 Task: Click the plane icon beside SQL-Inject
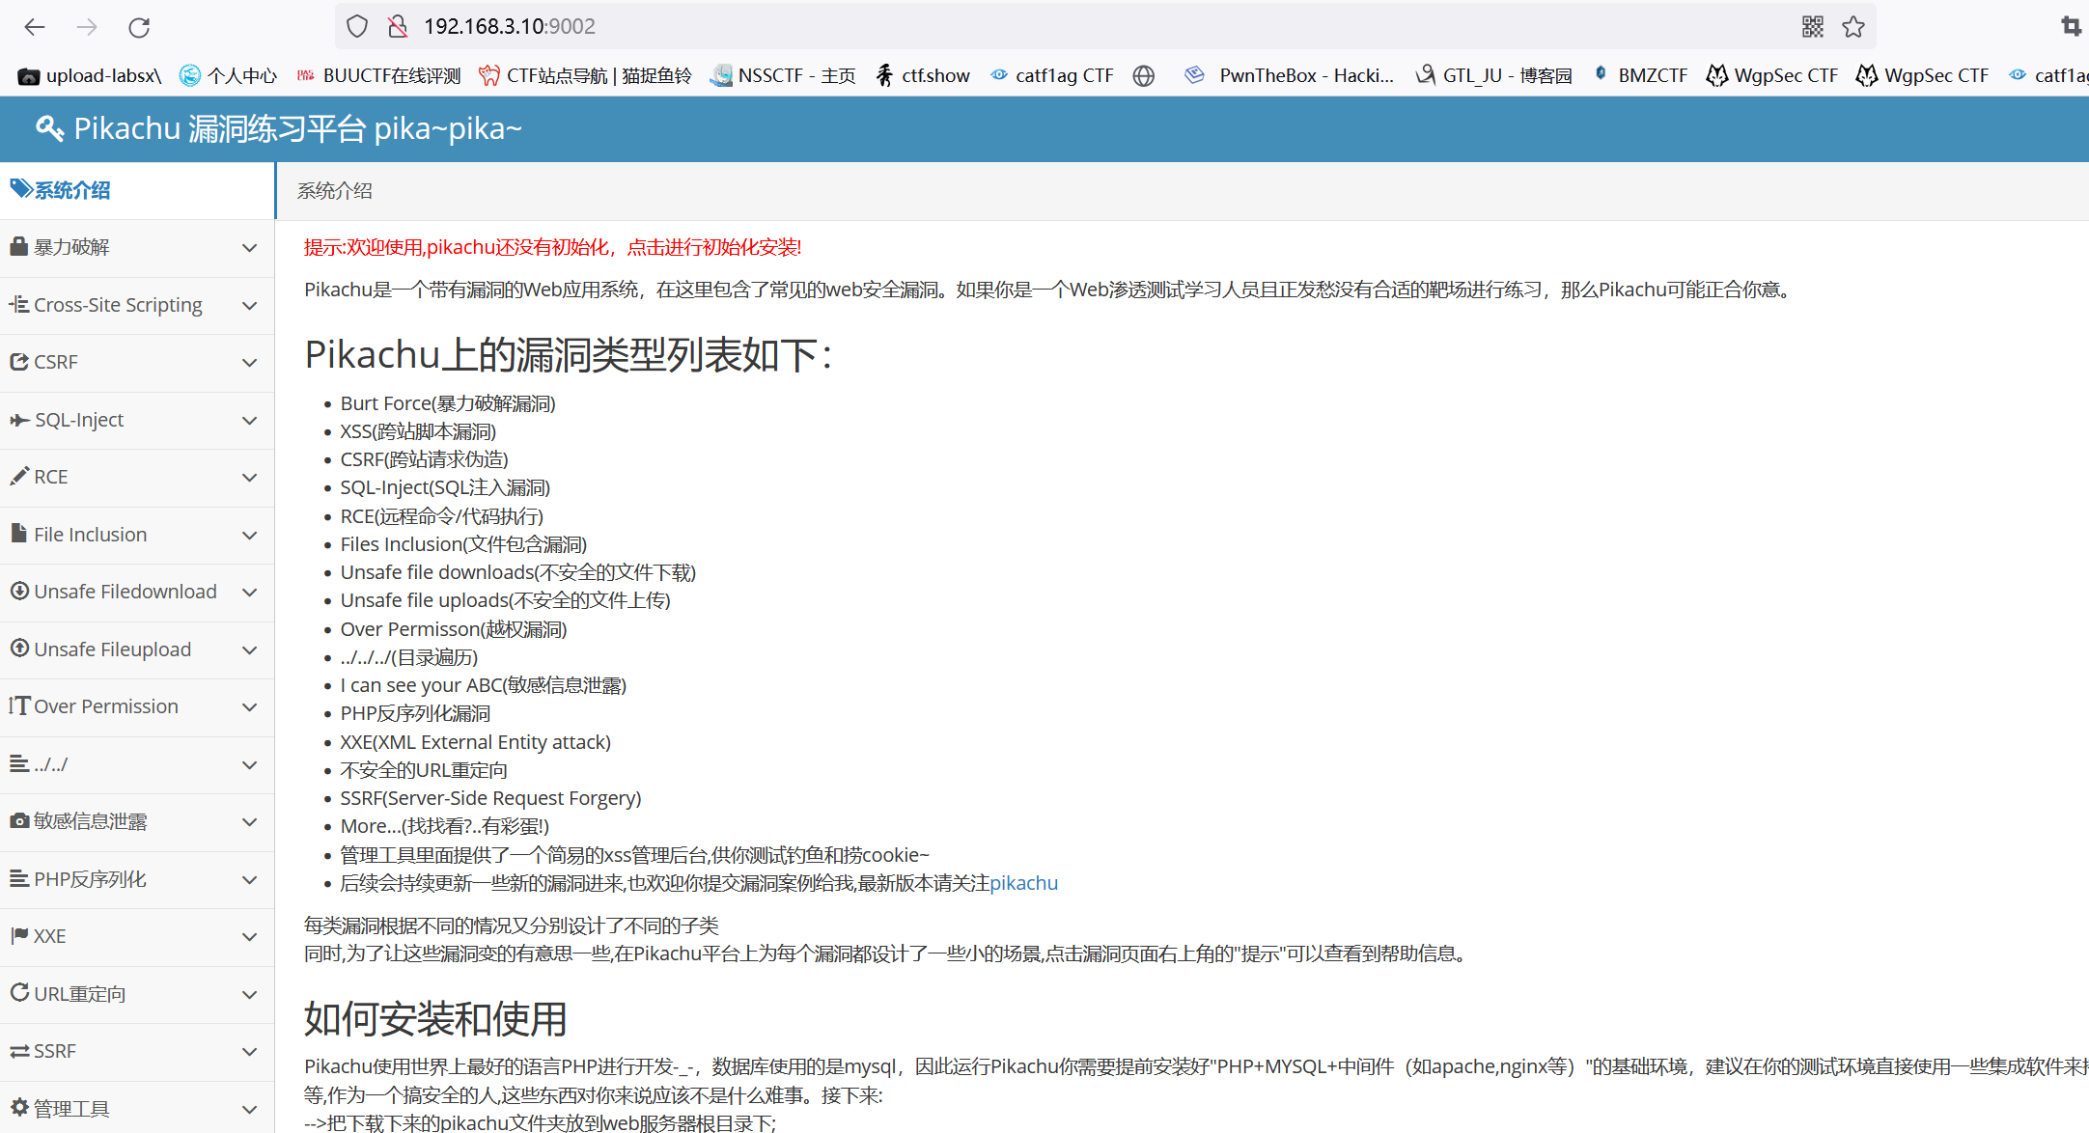coord(19,420)
